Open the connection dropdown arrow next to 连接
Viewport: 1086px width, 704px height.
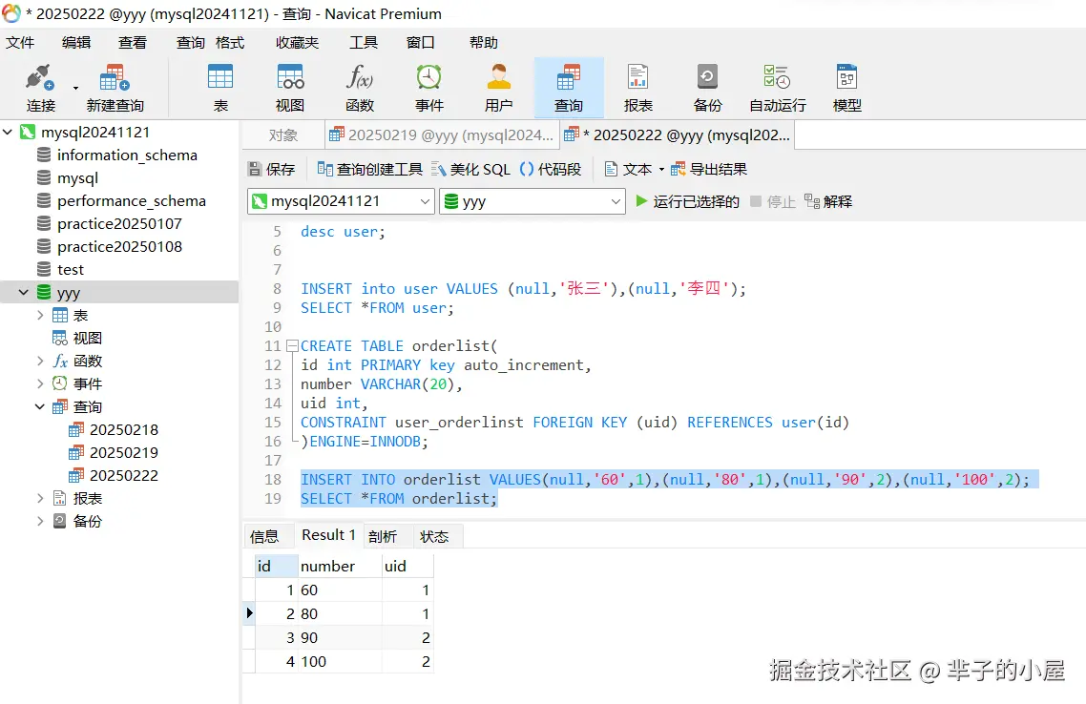[75, 88]
